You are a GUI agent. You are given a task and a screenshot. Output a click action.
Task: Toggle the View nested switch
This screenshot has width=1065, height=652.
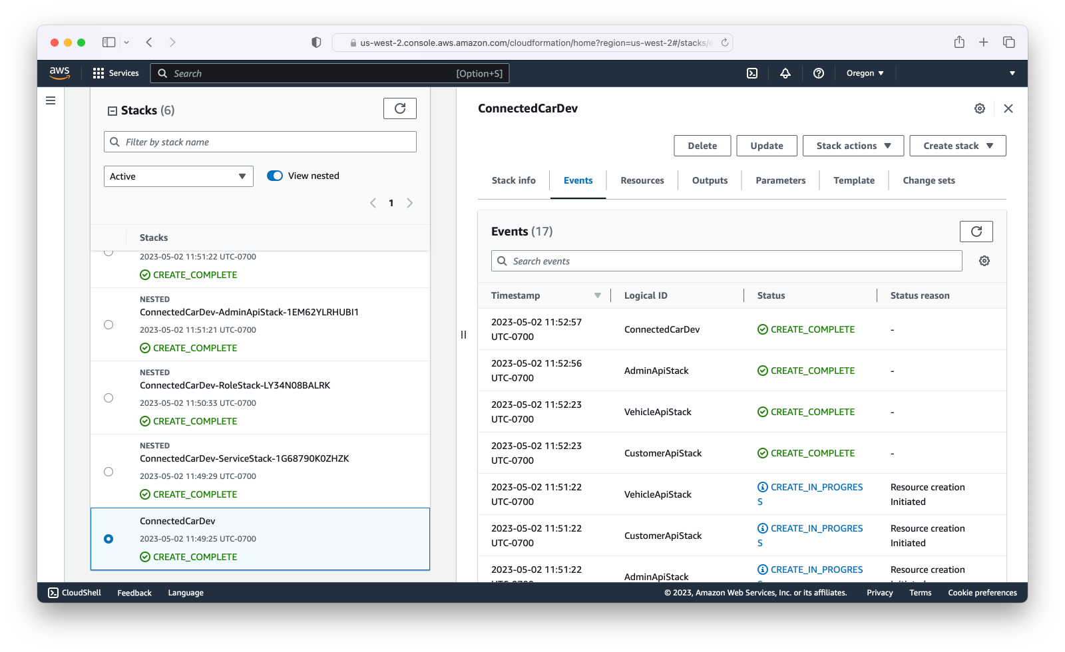tap(275, 176)
